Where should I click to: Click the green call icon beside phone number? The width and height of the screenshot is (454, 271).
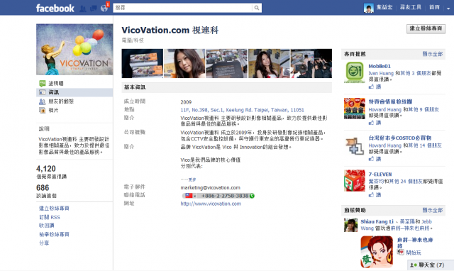coord(252,196)
